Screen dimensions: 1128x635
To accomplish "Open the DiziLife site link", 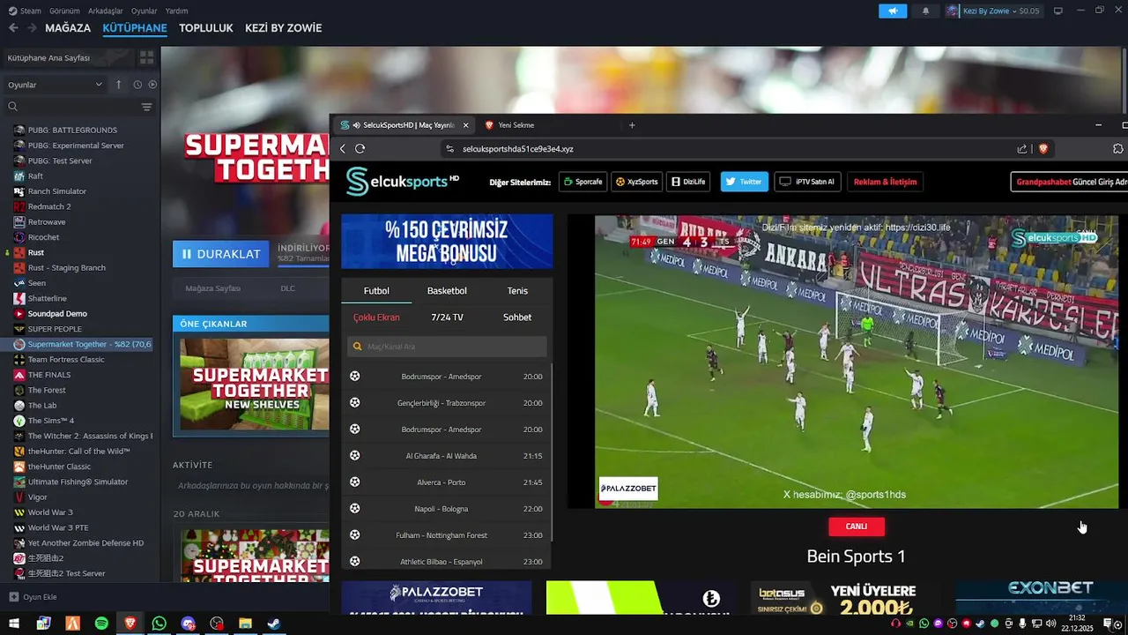I will click(x=688, y=182).
